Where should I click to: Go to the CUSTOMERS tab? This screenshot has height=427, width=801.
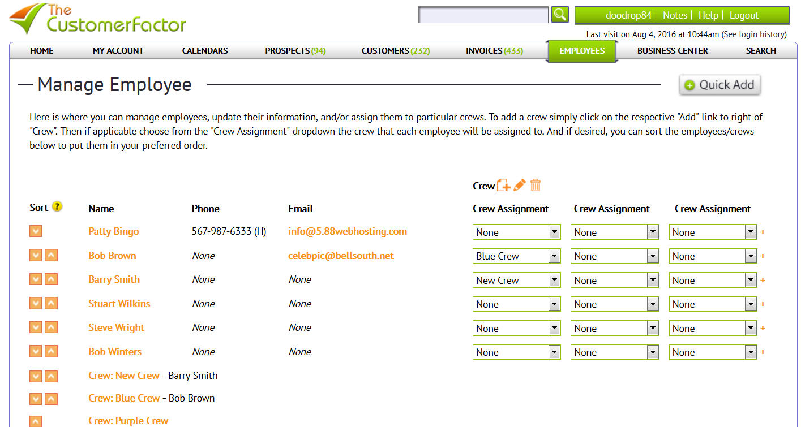(396, 51)
